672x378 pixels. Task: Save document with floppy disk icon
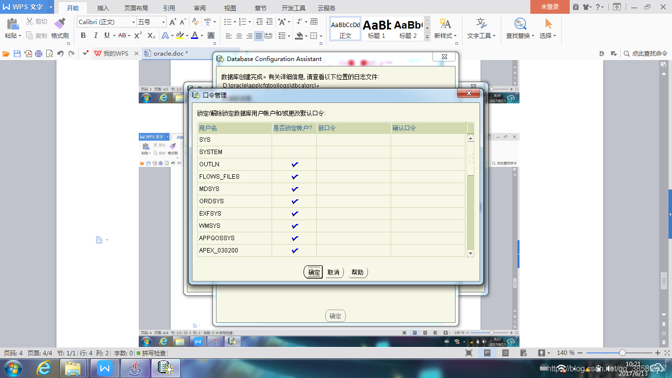(17, 54)
